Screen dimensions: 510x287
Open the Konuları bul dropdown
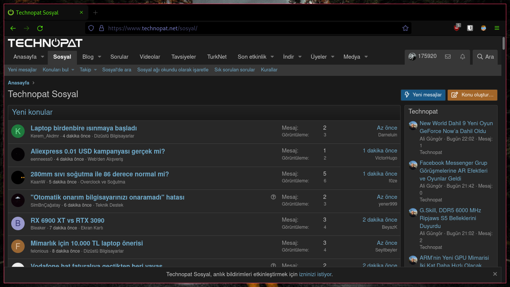coord(55,70)
